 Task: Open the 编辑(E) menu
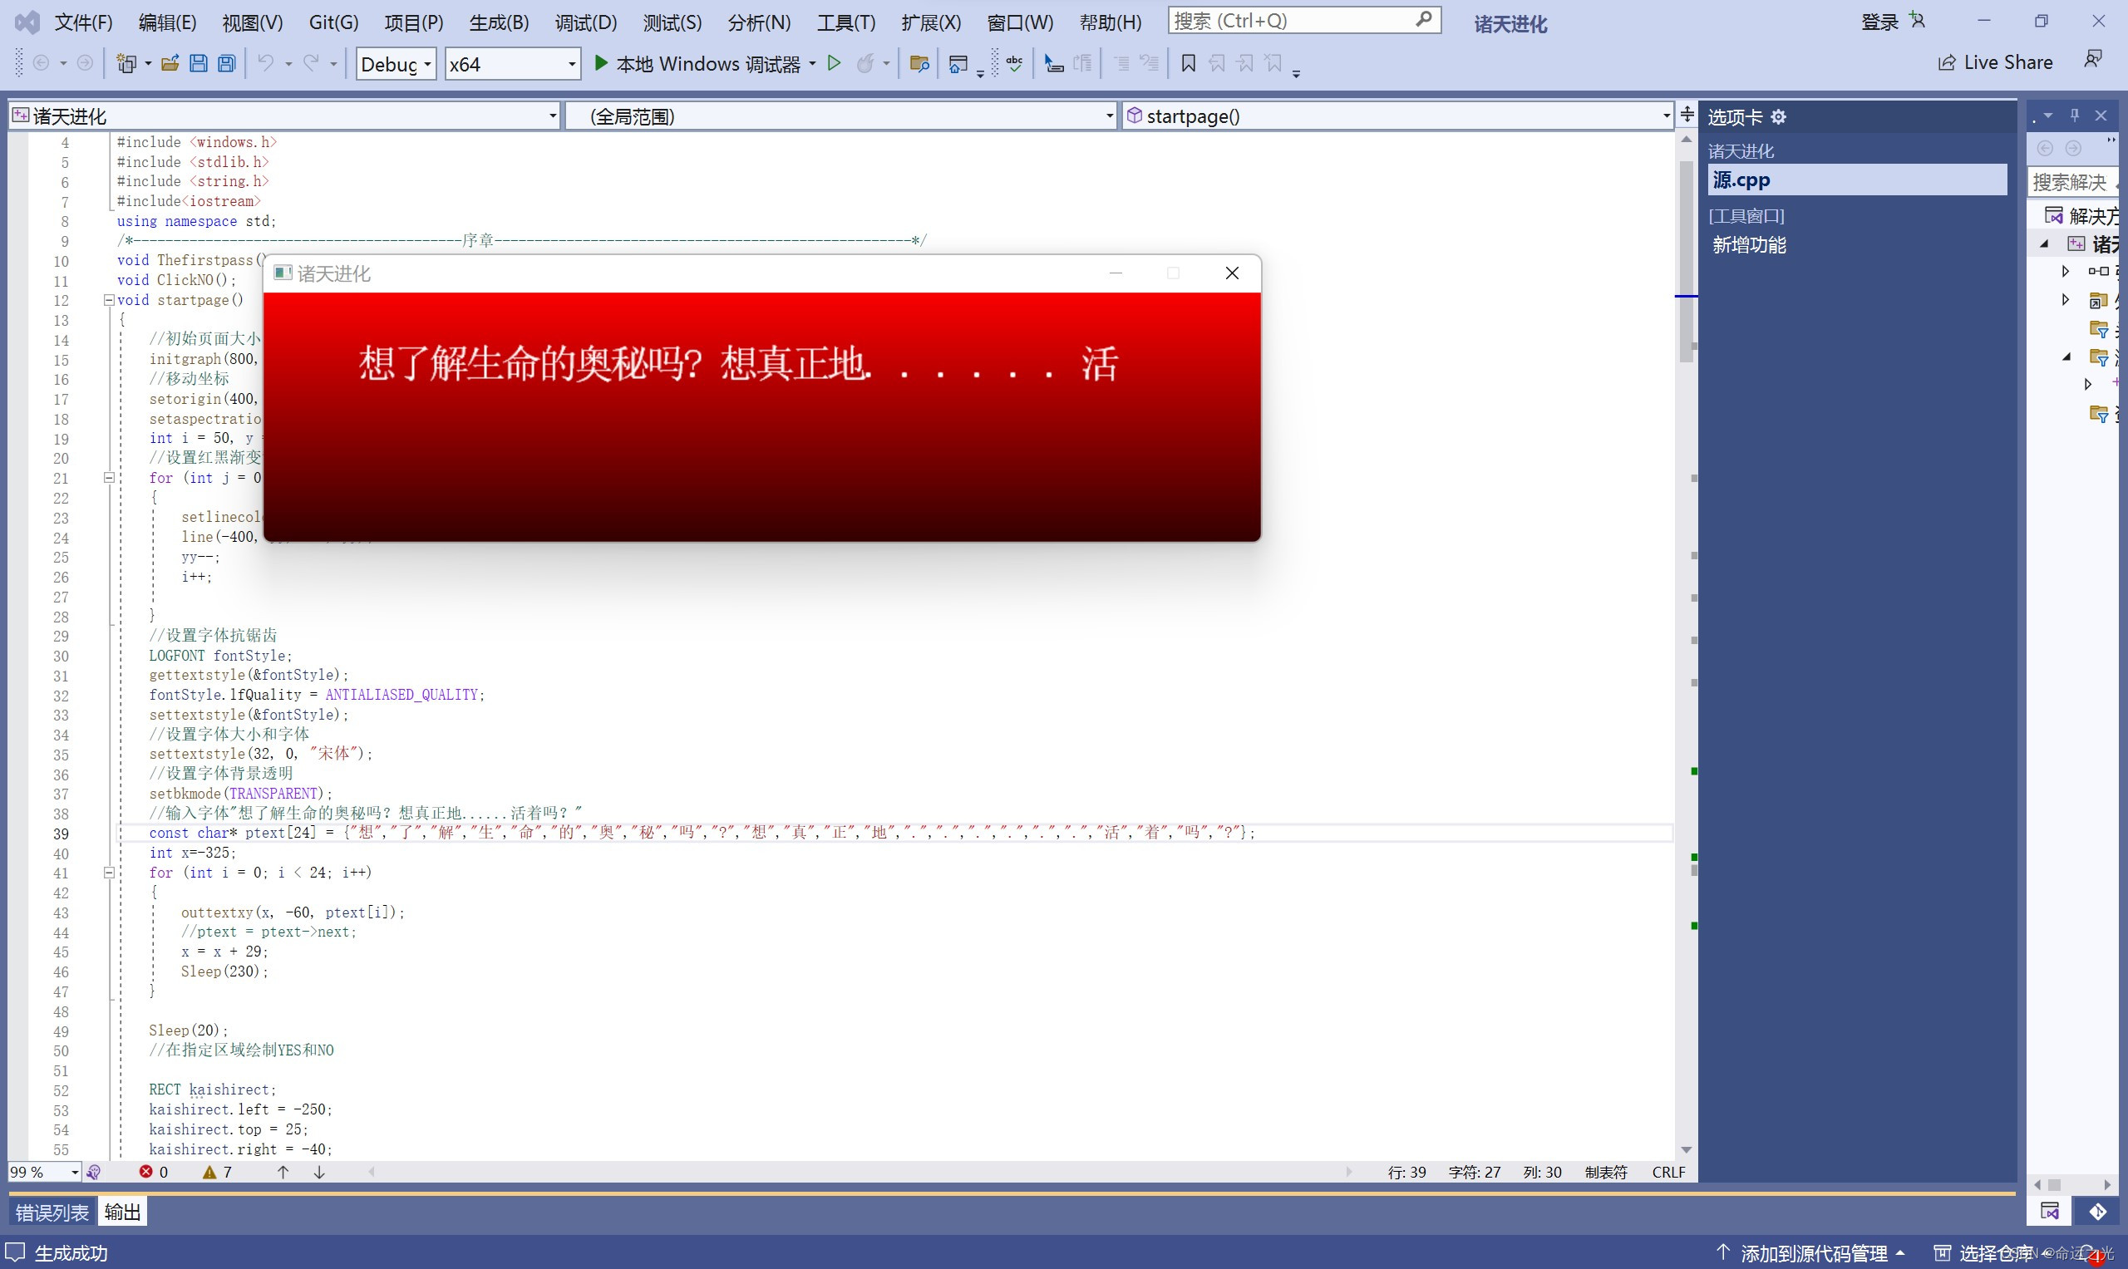(167, 22)
